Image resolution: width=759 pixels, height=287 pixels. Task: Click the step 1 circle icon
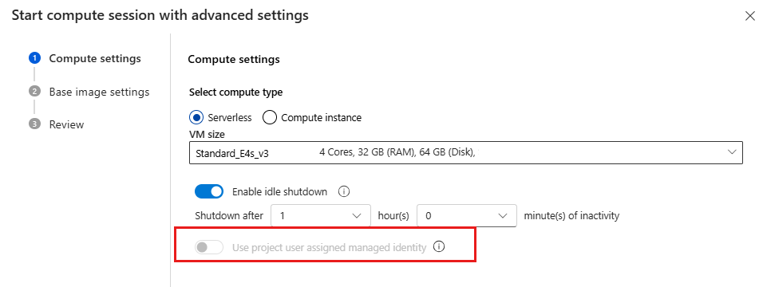point(34,58)
